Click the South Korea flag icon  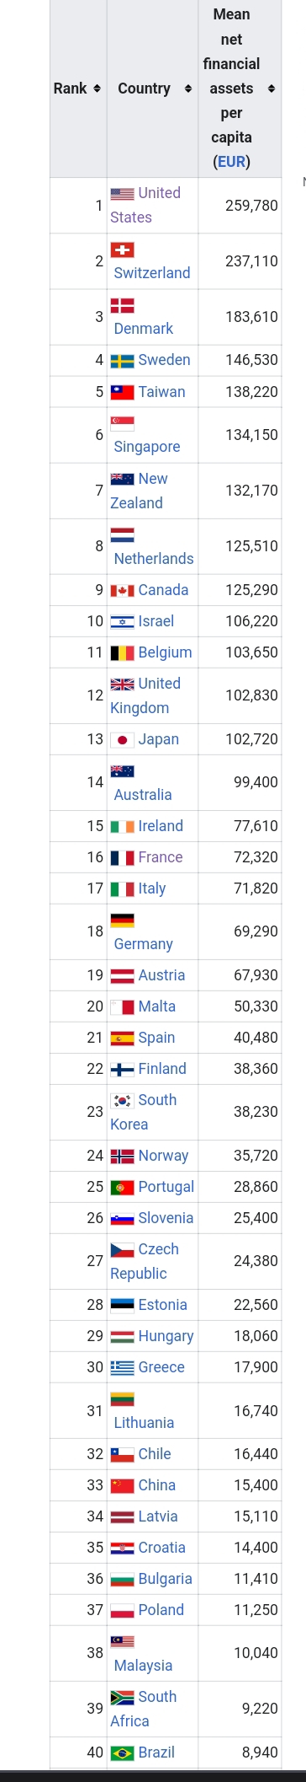click(x=123, y=1100)
